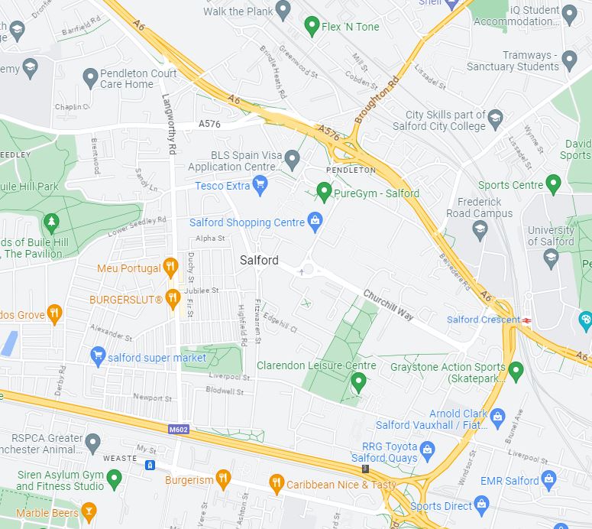This screenshot has height=529, width=592.
Task: Click the Arnold Clark Salford Vauxhall pin
Action: pos(497,419)
